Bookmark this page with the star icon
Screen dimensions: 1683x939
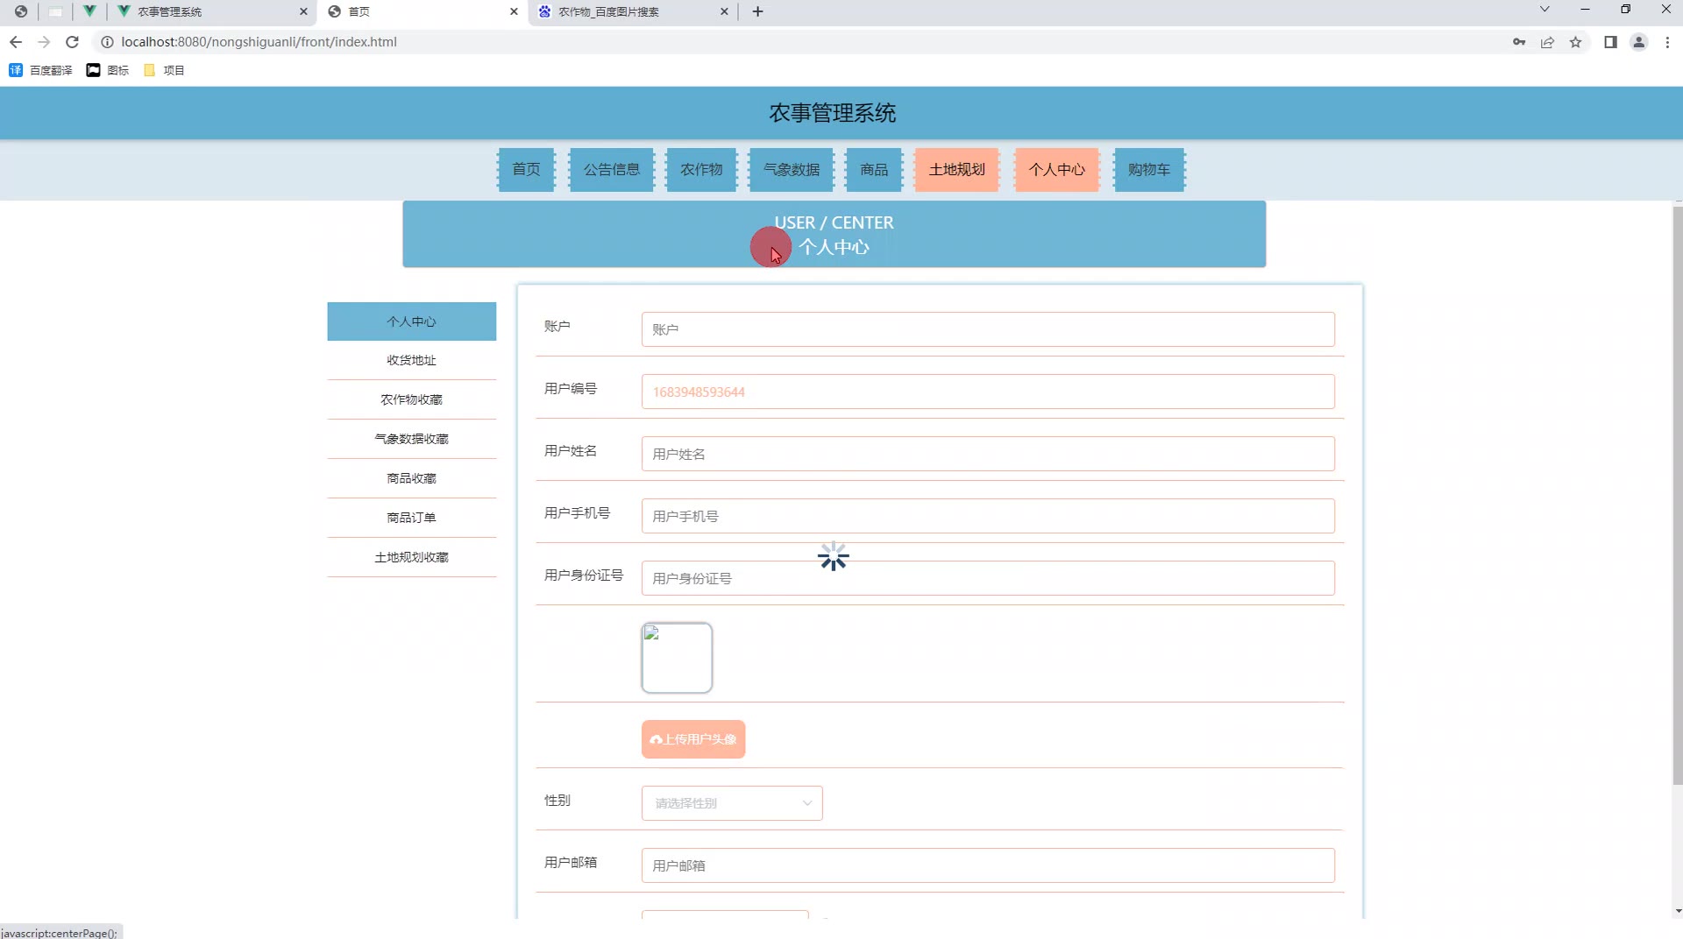(1575, 42)
